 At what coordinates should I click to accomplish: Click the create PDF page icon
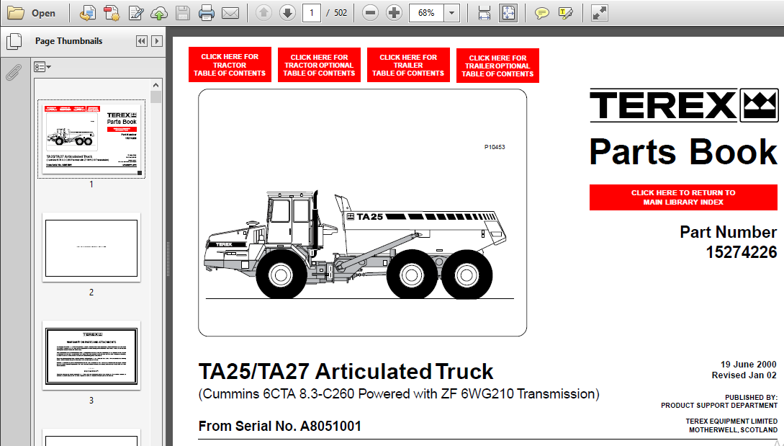112,13
